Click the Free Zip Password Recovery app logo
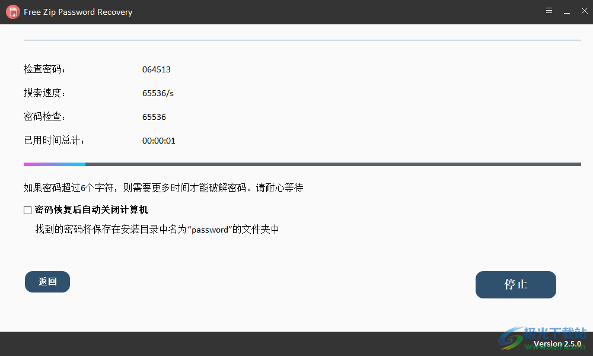The image size is (593, 356). coord(13,12)
